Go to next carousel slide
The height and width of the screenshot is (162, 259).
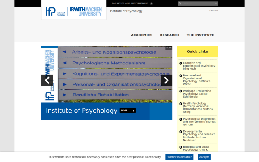166,80
